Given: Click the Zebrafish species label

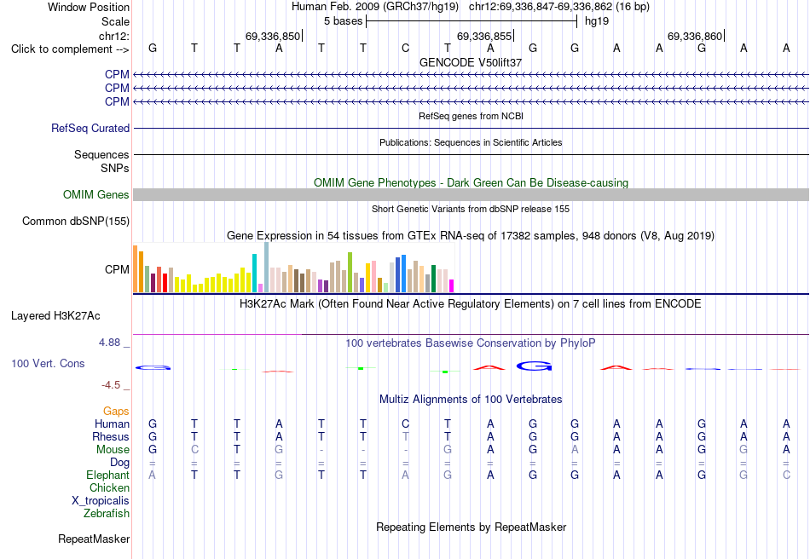Looking at the screenshot, I should 107,514.
